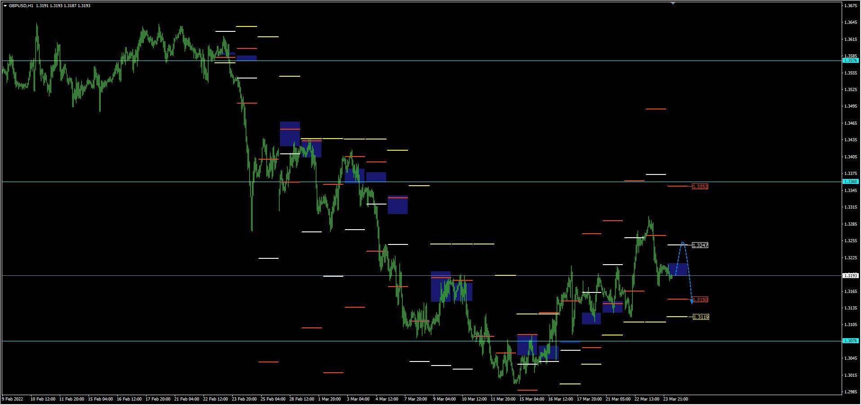Click the cyan 1.3576 level tag on price axis

coord(850,61)
